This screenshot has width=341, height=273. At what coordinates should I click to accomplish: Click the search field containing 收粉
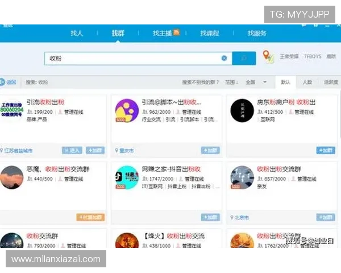pyautogui.click(x=138, y=59)
